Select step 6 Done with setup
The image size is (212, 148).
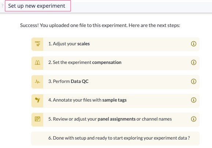[115, 138]
